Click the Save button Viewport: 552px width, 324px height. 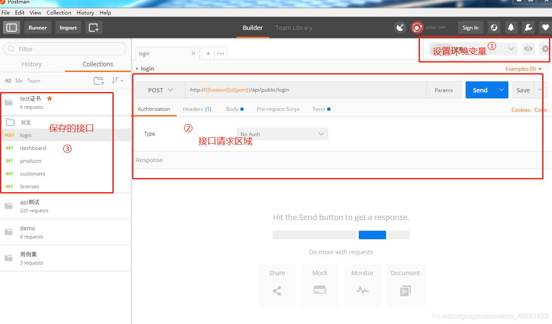pyautogui.click(x=523, y=90)
